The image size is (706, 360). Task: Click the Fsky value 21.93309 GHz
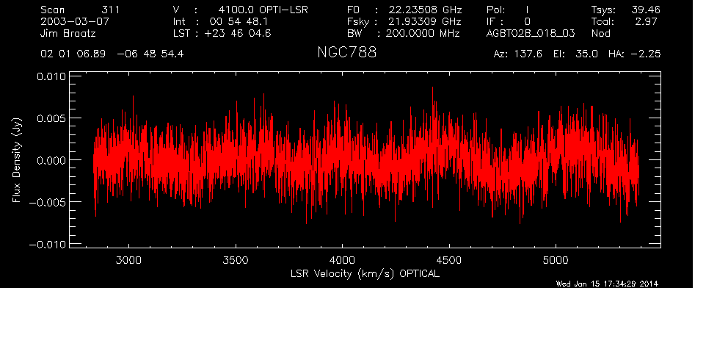pos(425,21)
